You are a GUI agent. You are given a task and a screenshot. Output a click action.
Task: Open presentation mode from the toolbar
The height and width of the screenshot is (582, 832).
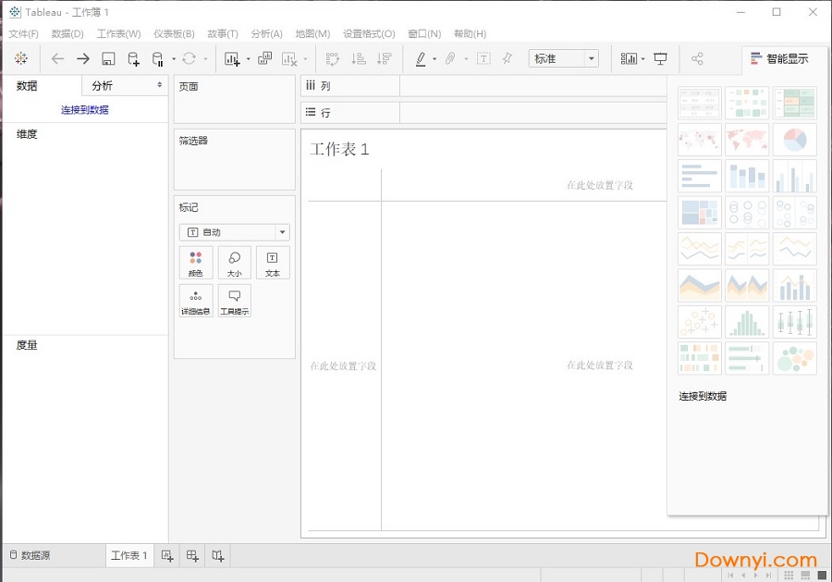tap(658, 58)
